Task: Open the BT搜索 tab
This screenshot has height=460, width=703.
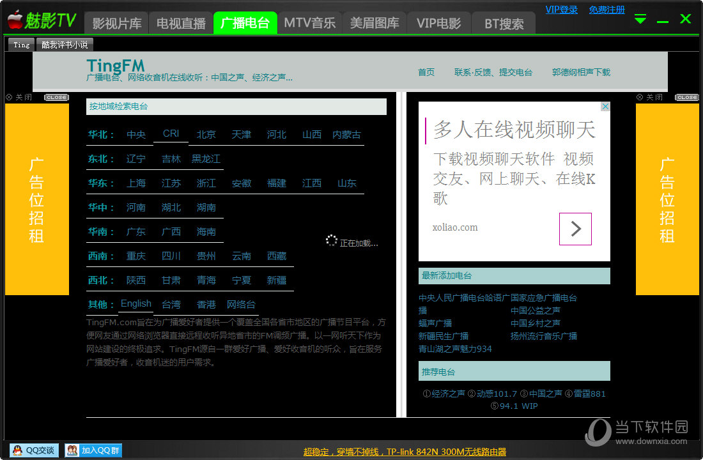Action: coord(504,23)
